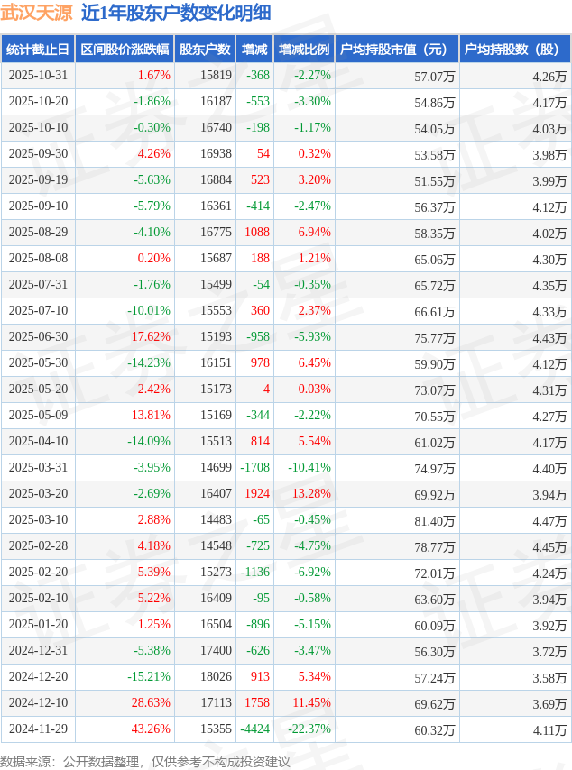
Task: Click the 股东户数 column header
Action: [x=205, y=50]
